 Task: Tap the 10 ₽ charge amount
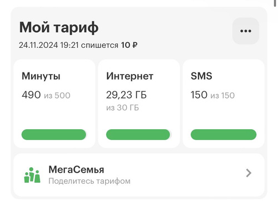coord(129,45)
